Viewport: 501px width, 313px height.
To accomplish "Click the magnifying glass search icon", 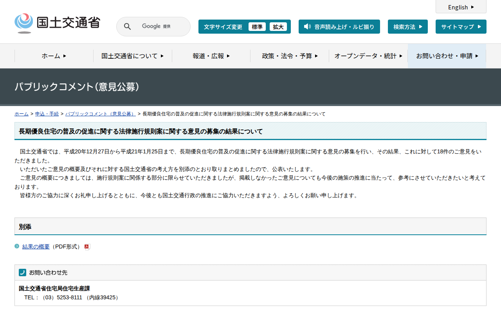I will pos(128,27).
